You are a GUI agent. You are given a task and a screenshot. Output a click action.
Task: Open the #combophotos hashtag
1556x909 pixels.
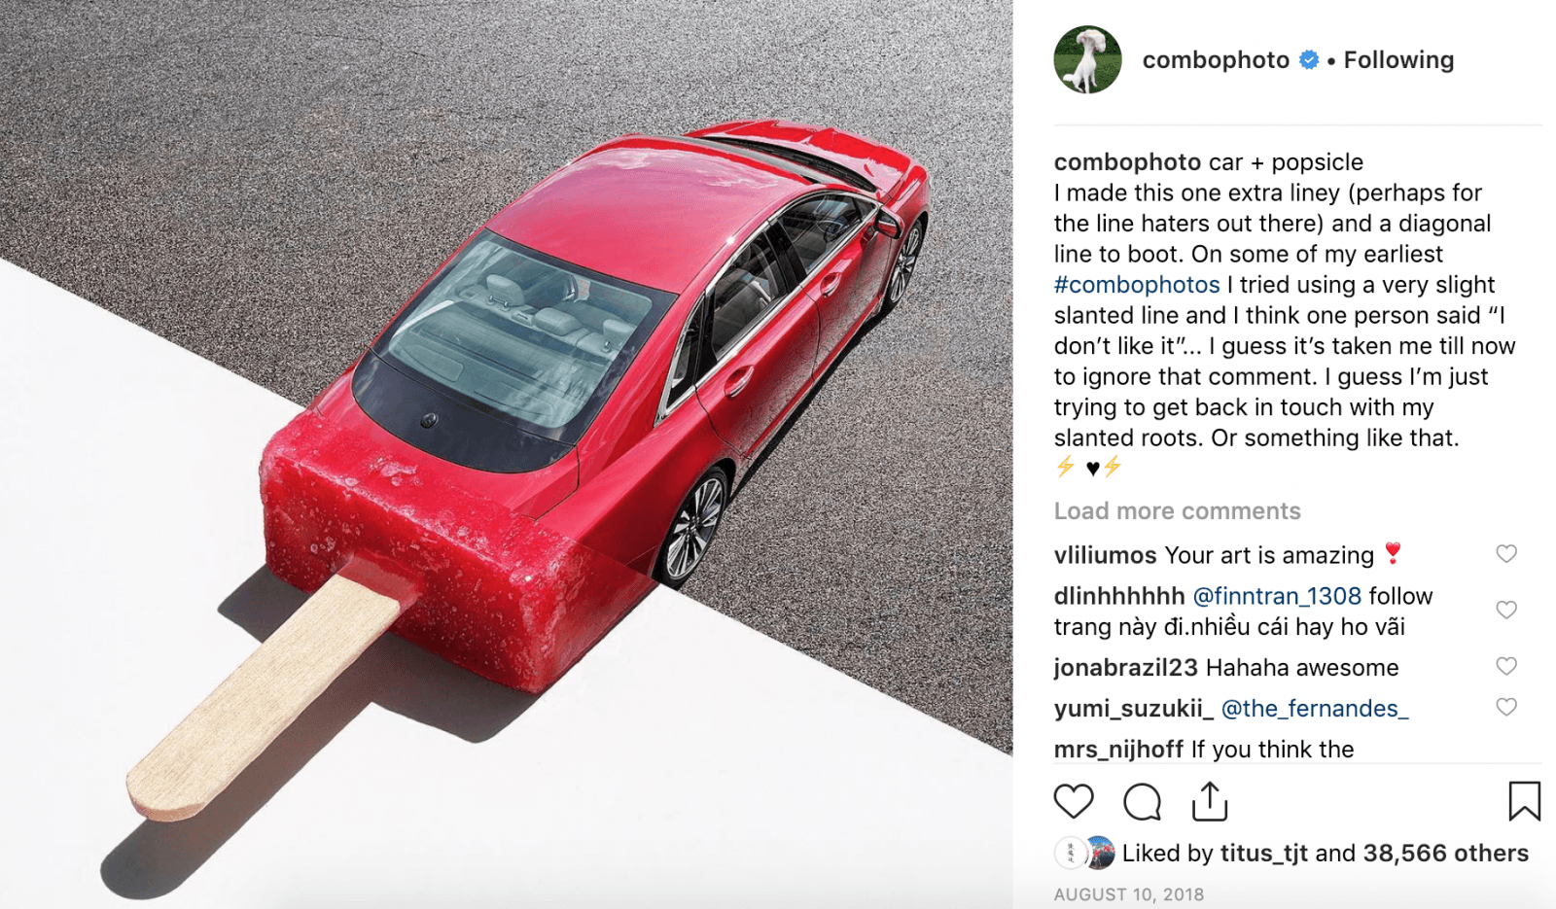[x=1137, y=285]
